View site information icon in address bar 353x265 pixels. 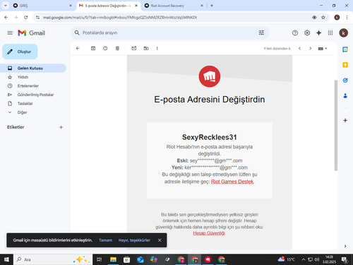pyautogui.click(x=37, y=18)
